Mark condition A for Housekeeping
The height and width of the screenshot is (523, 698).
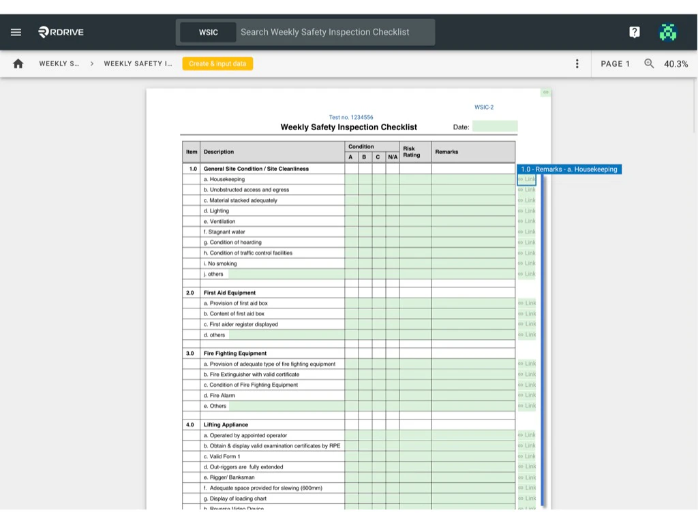click(x=350, y=179)
